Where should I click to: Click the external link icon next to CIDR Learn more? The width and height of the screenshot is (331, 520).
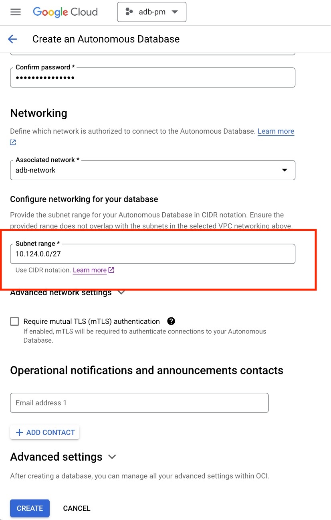[x=111, y=270]
